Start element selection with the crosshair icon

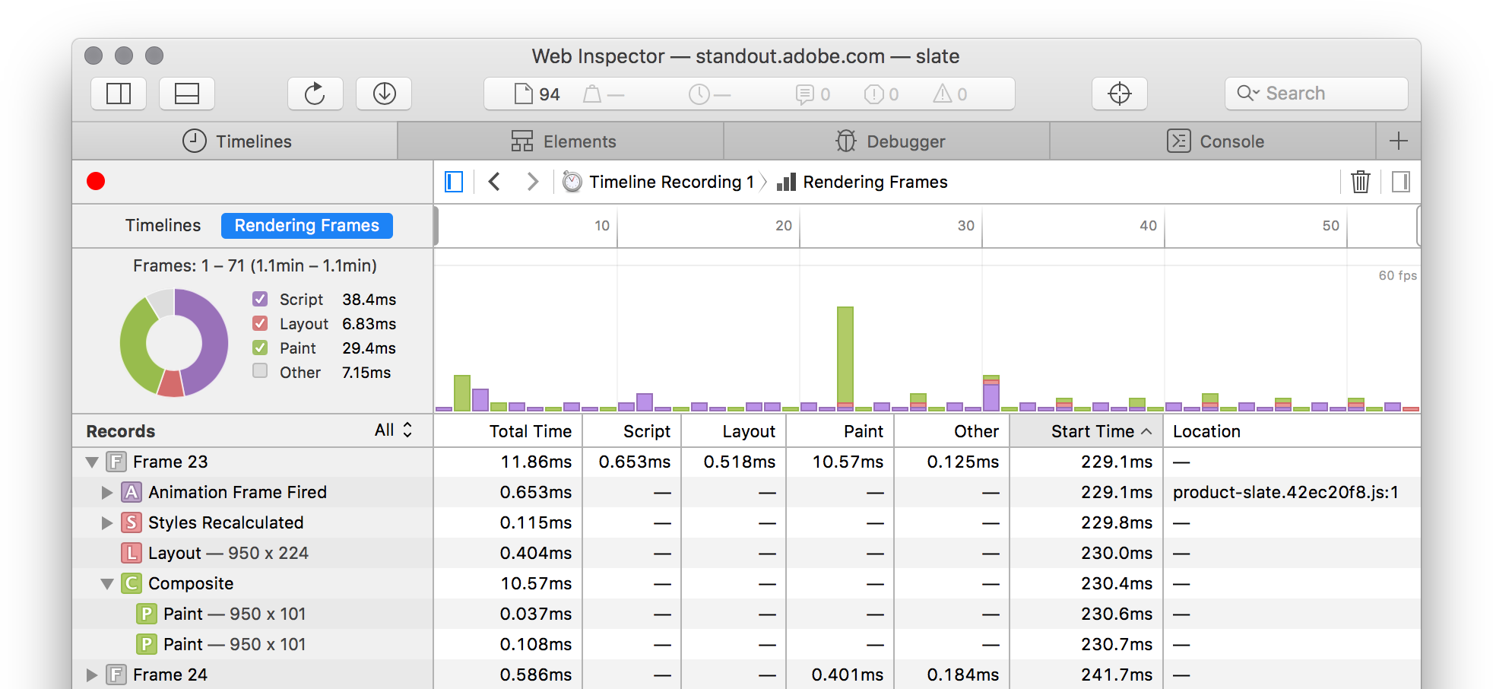pyautogui.click(x=1119, y=94)
